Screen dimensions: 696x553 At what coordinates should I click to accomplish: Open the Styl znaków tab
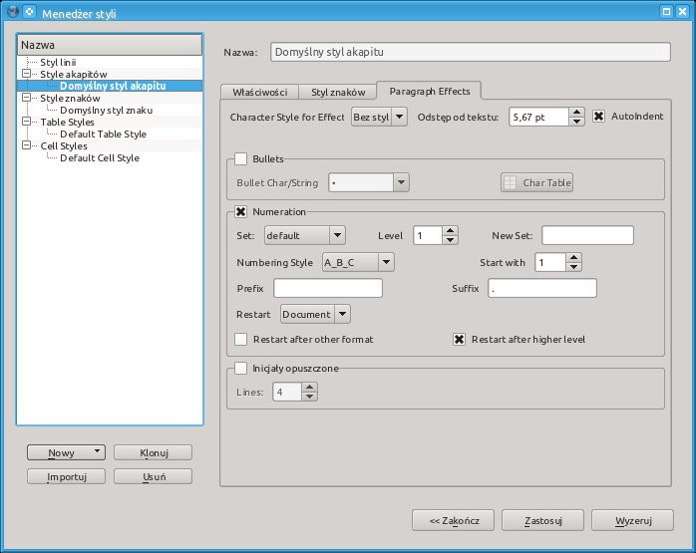[x=338, y=92]
